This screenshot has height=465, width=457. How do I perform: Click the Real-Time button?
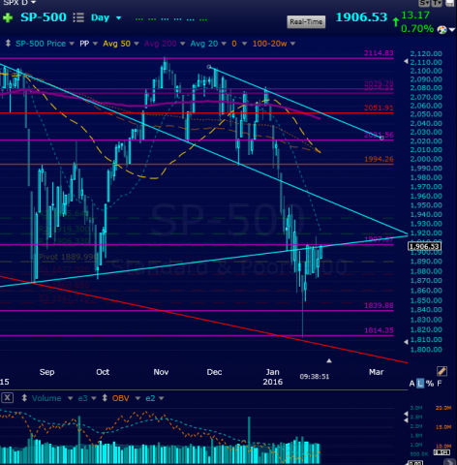click(306, 22)
